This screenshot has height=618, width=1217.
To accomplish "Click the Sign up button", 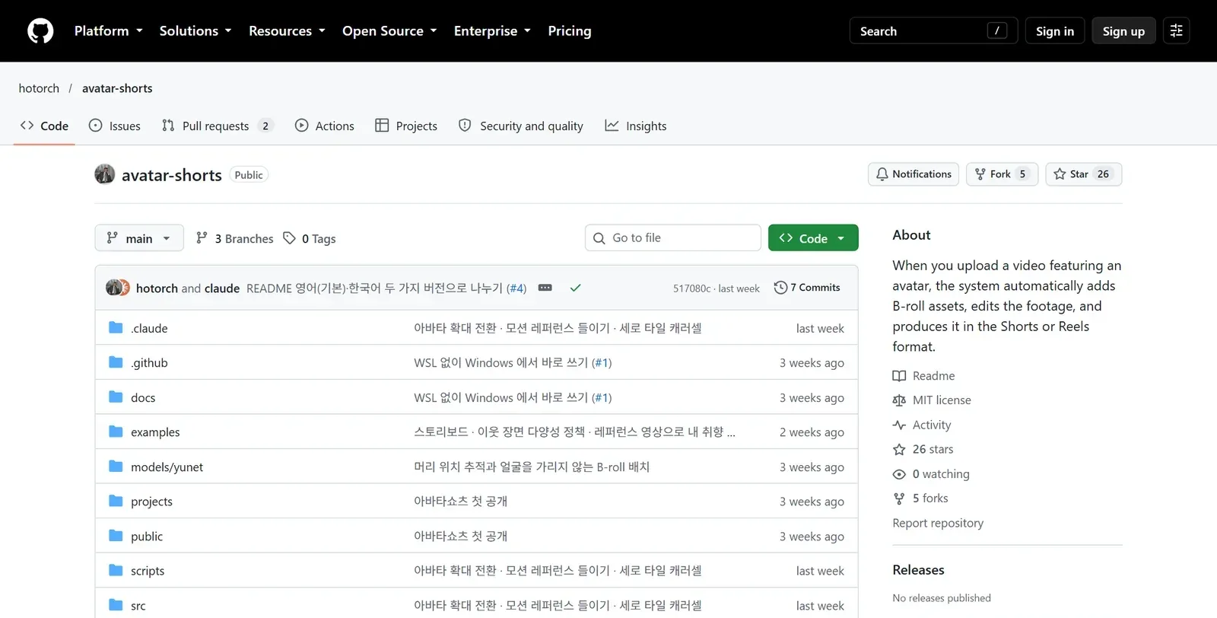I will [x=1123, y=31].
